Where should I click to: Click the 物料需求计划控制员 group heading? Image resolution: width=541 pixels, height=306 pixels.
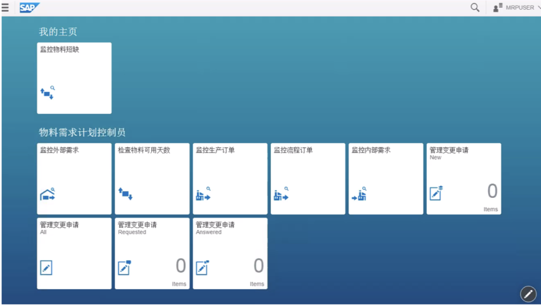coord(82,133)
